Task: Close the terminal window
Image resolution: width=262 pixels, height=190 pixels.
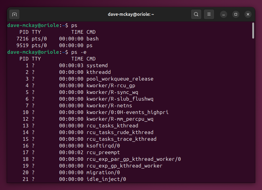Action: click(248, 14)
